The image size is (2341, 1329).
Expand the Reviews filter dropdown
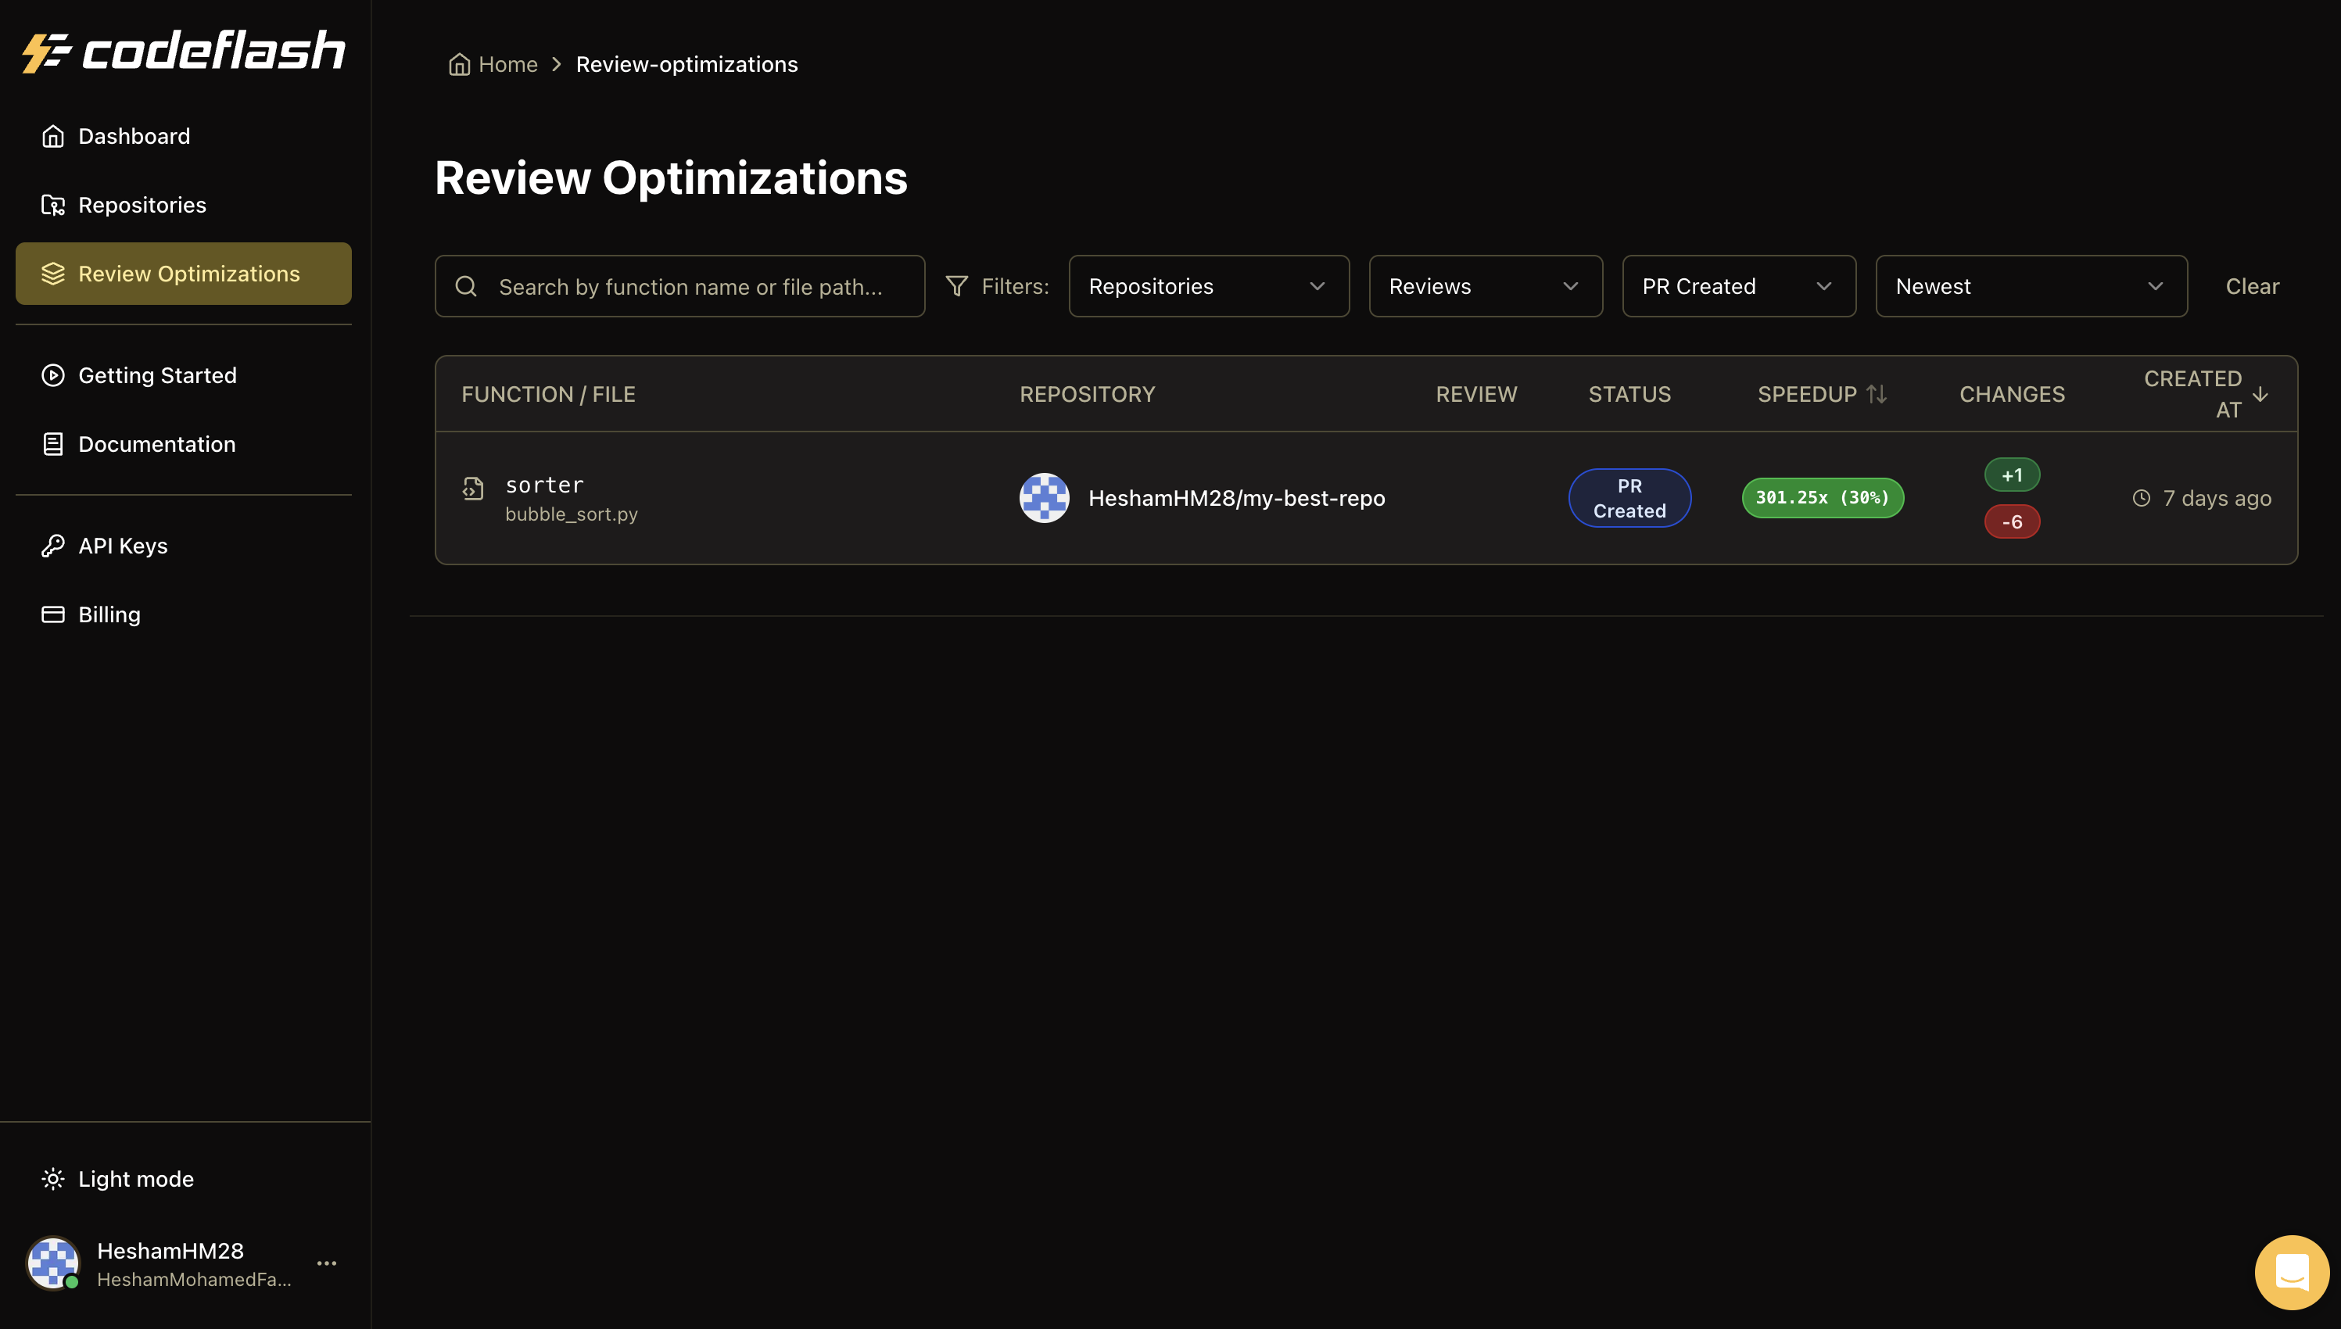[1485, 285]
